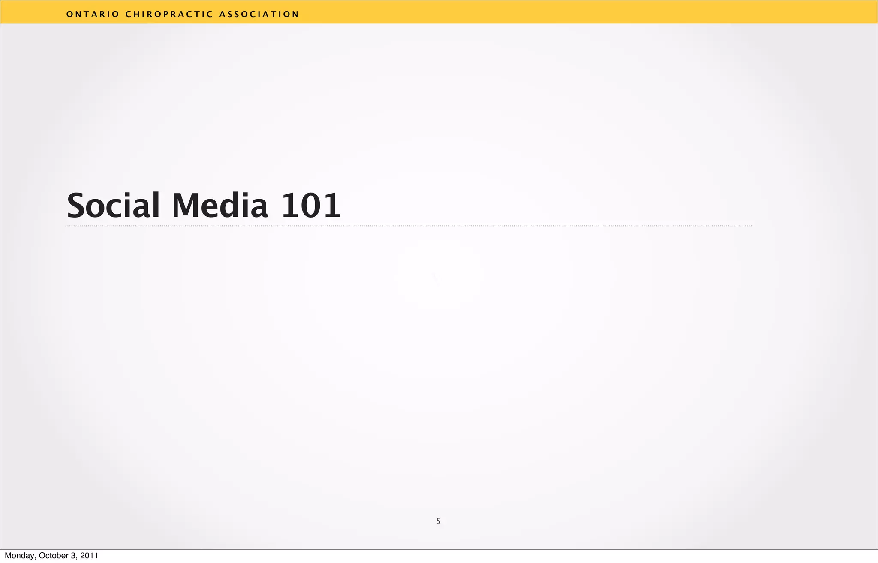Click the final N of ASSOCIATION
878x563 pixels.
pos(295,14)
